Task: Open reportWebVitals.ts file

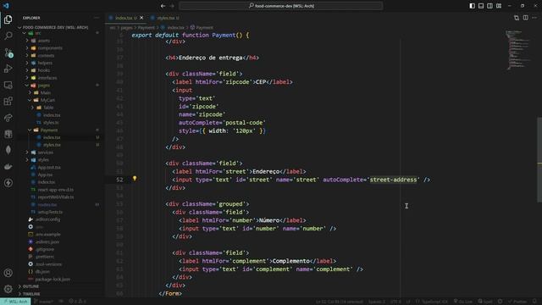Action: coord(56,197)
